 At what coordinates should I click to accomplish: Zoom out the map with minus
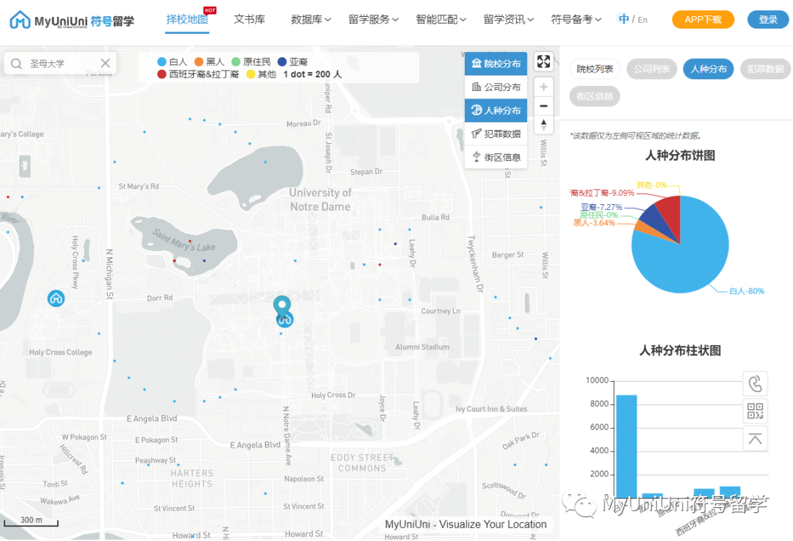tap(543, 106)
